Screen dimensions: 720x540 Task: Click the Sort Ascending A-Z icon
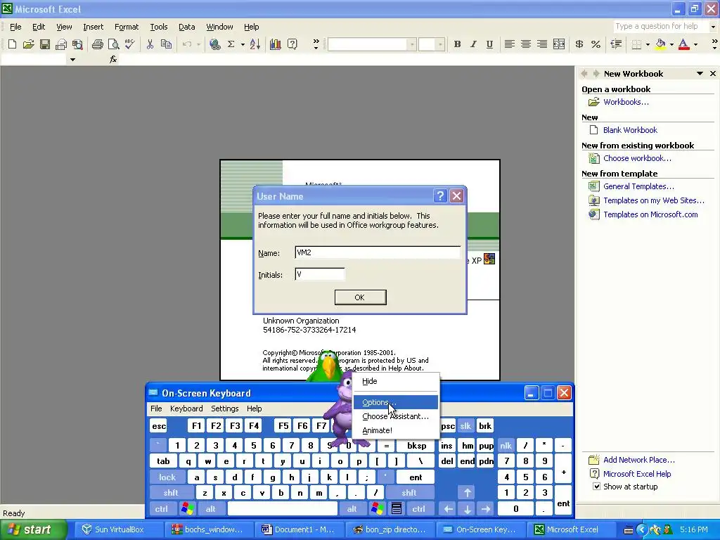[x=255, y=44]
